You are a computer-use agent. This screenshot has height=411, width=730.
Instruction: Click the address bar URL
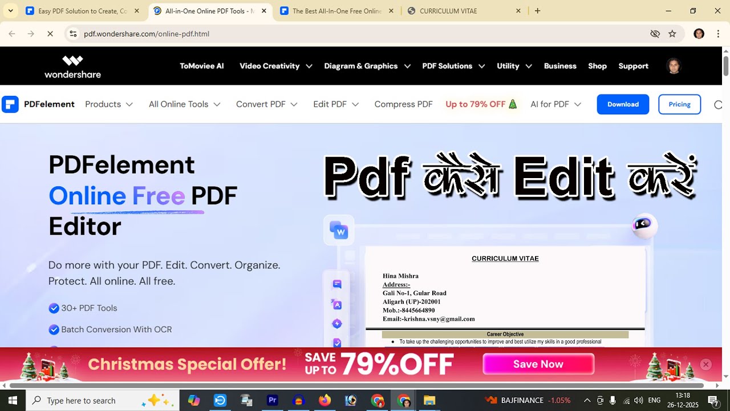point(147,34)
